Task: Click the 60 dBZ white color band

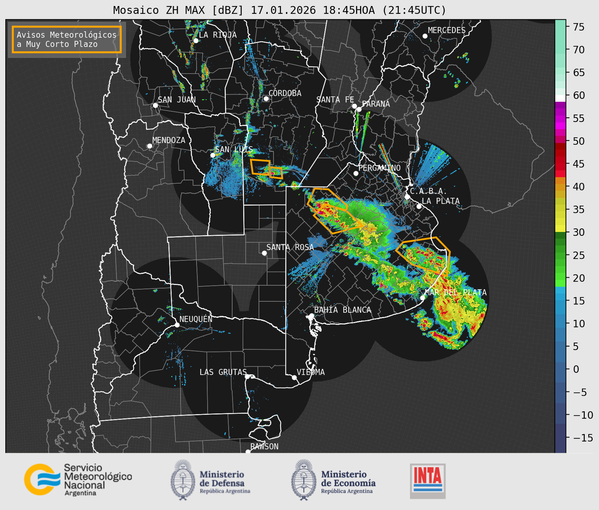Action: point(560,98)
